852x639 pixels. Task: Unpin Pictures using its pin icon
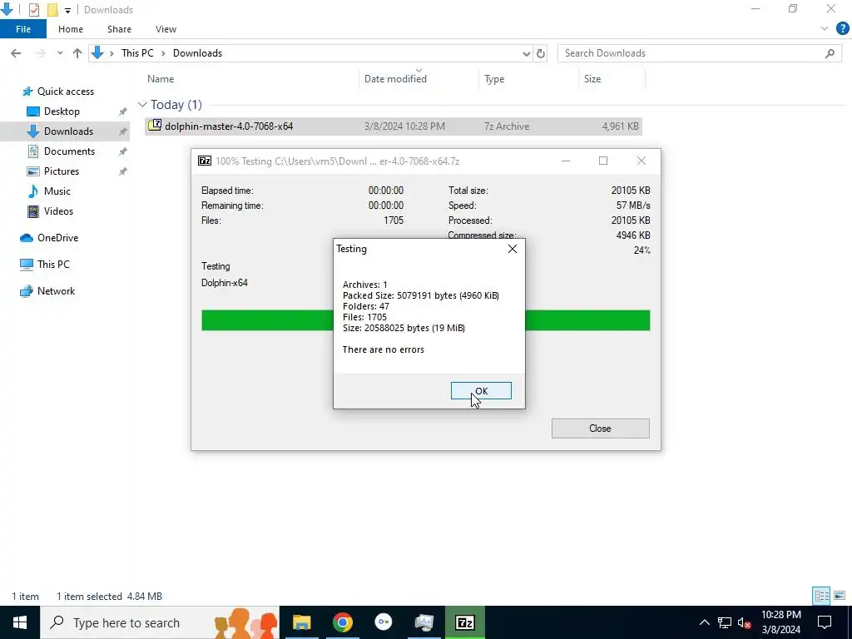(123, 171)
